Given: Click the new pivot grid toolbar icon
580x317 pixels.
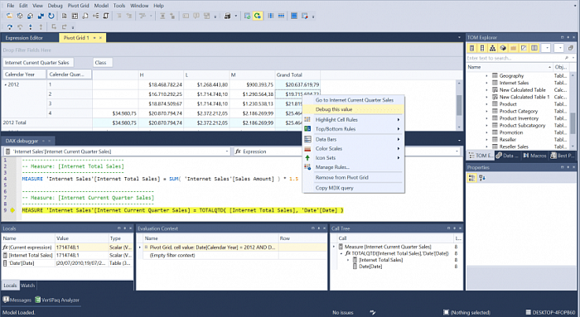Looking at the screenshot, I should [x=75, y=16].
